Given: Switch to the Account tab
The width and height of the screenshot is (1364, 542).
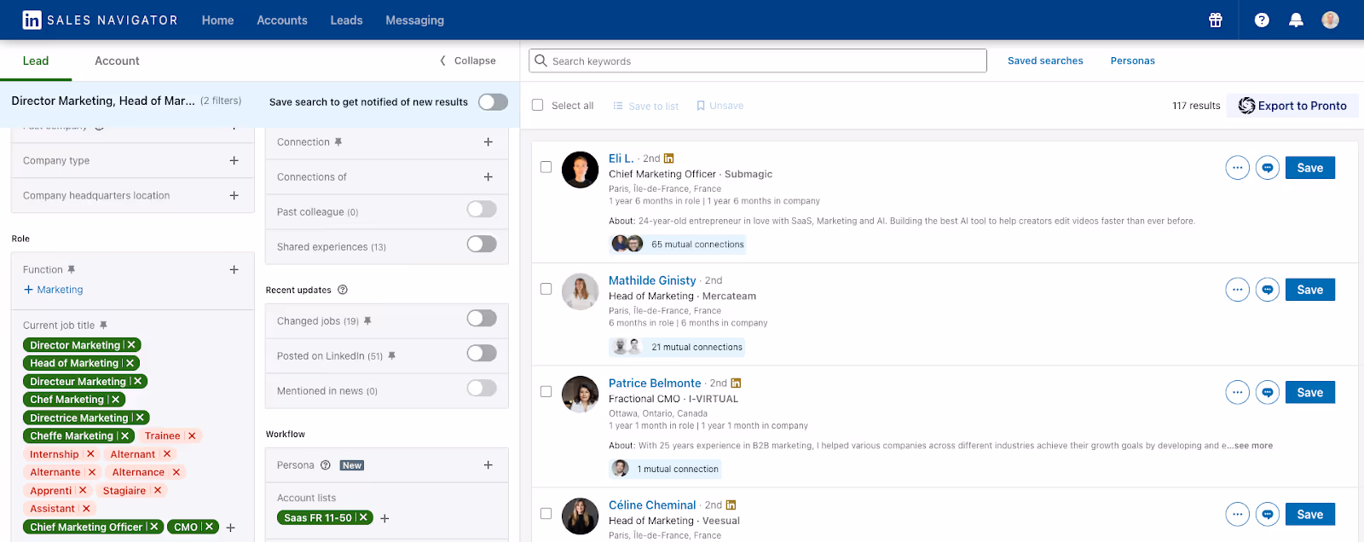Looking at the screenshot, I should [x=117, y=61].
